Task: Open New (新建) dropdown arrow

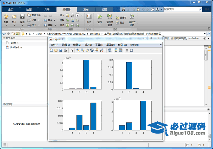Action: coord(6,25)
